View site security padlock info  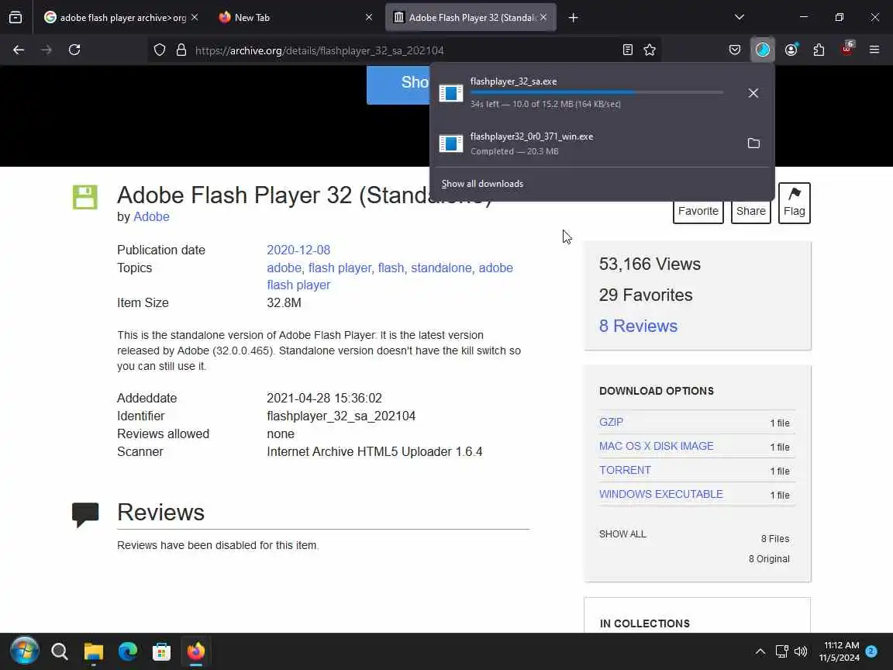pos(181,50)
